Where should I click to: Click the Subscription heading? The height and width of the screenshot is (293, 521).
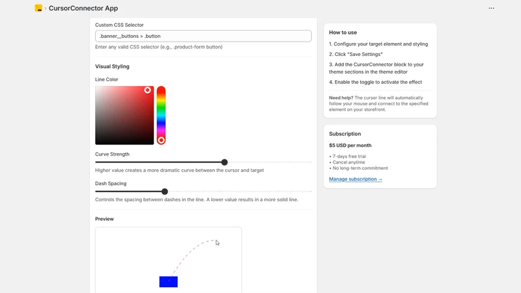pos(345,134)
